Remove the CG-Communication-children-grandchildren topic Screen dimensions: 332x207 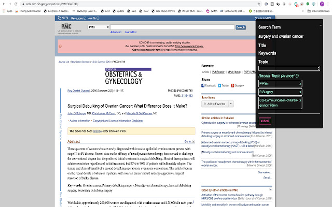(300, 100)
